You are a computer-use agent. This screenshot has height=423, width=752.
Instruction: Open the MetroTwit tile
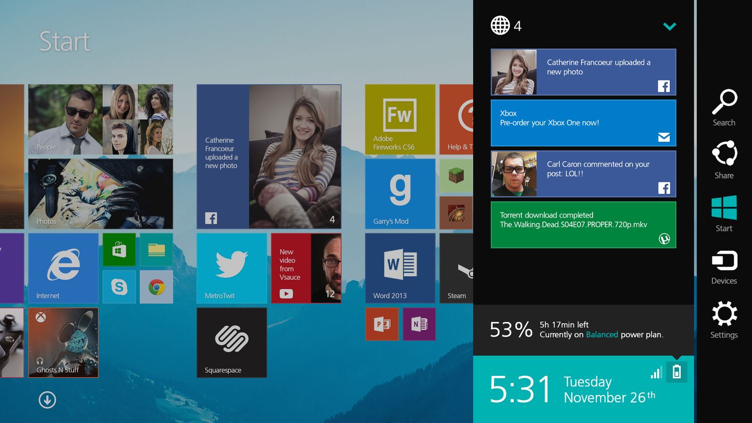(x=232, y=268)
